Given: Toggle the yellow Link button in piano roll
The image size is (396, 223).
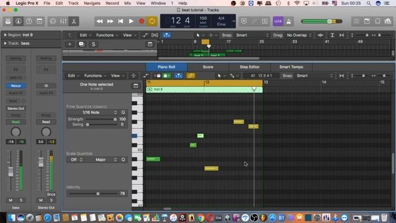Looking at the screenshot, I should point(191,76).
